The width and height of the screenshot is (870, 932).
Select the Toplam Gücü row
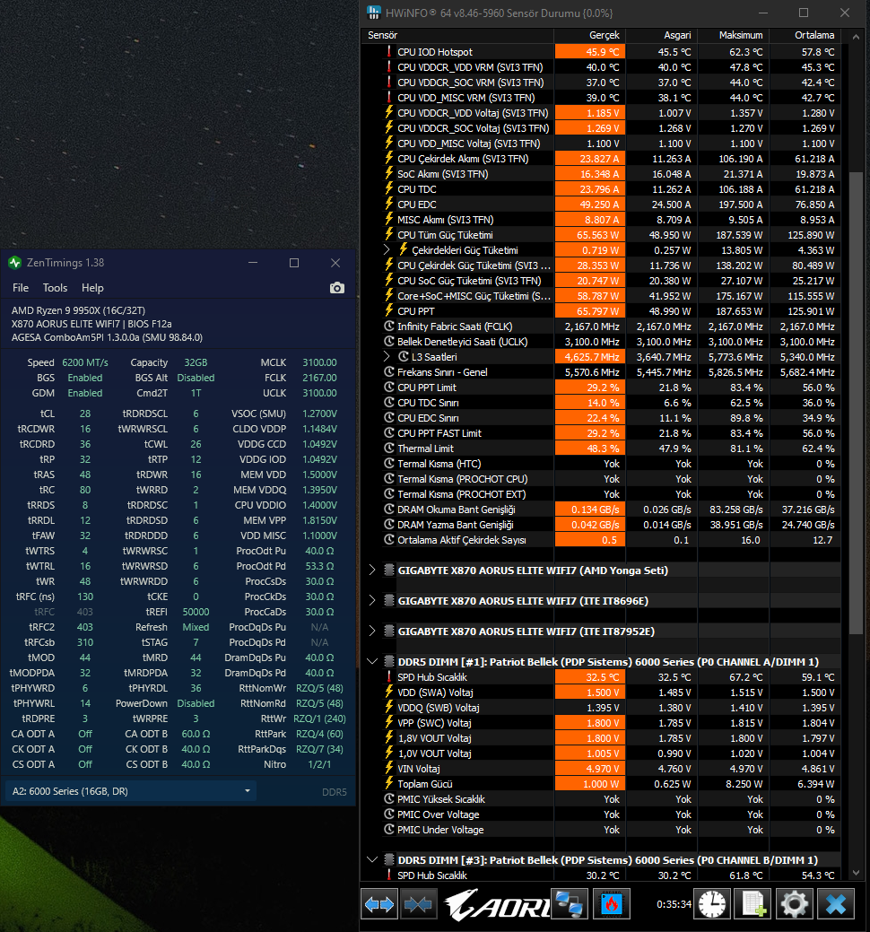[602, 783]
